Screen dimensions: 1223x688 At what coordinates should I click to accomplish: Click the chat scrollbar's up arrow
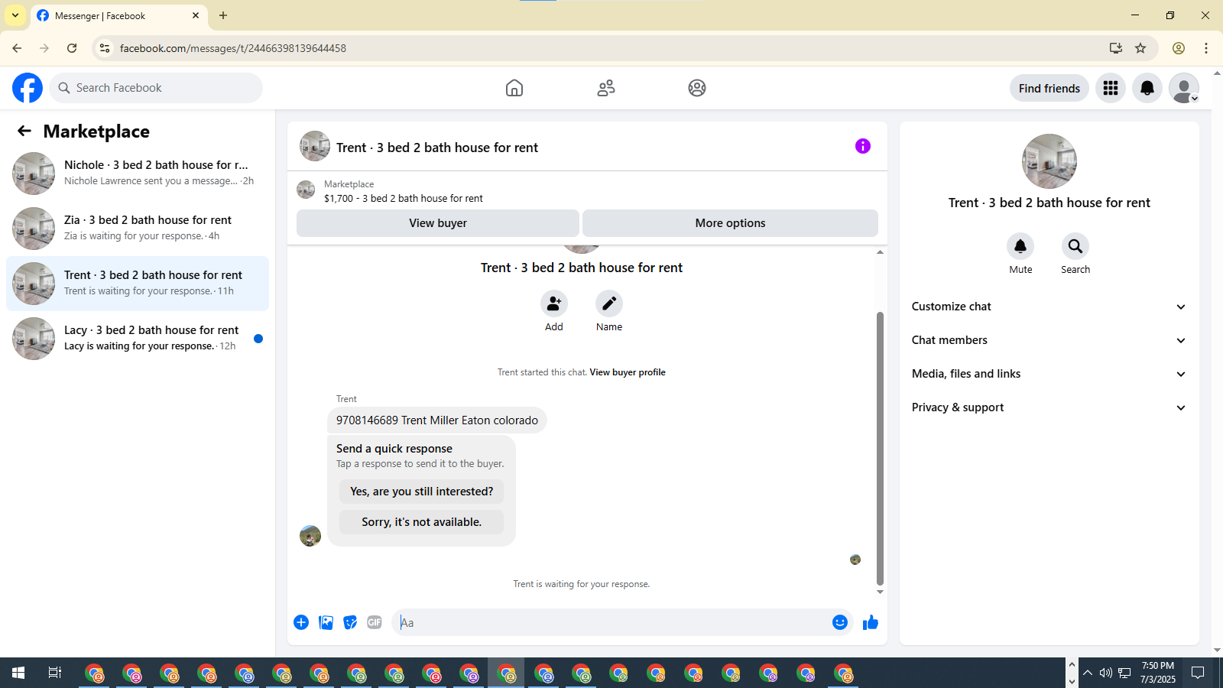[x=880, y=252]
